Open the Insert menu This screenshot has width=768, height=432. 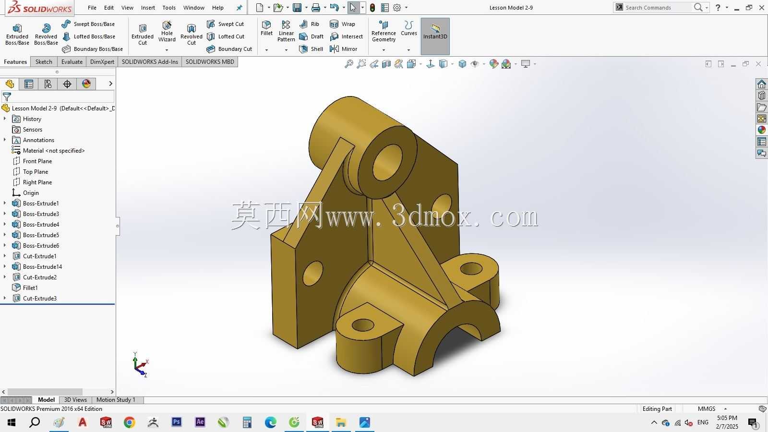tap(148, 8)
